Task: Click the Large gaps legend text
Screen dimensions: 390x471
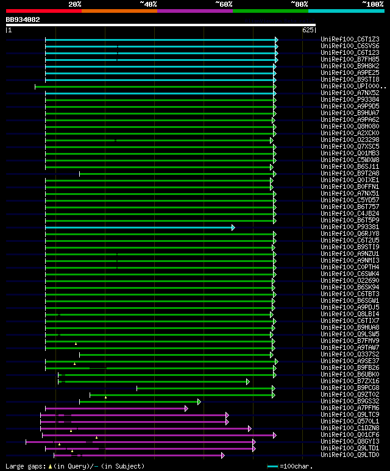Action: [x=75, y=466]
